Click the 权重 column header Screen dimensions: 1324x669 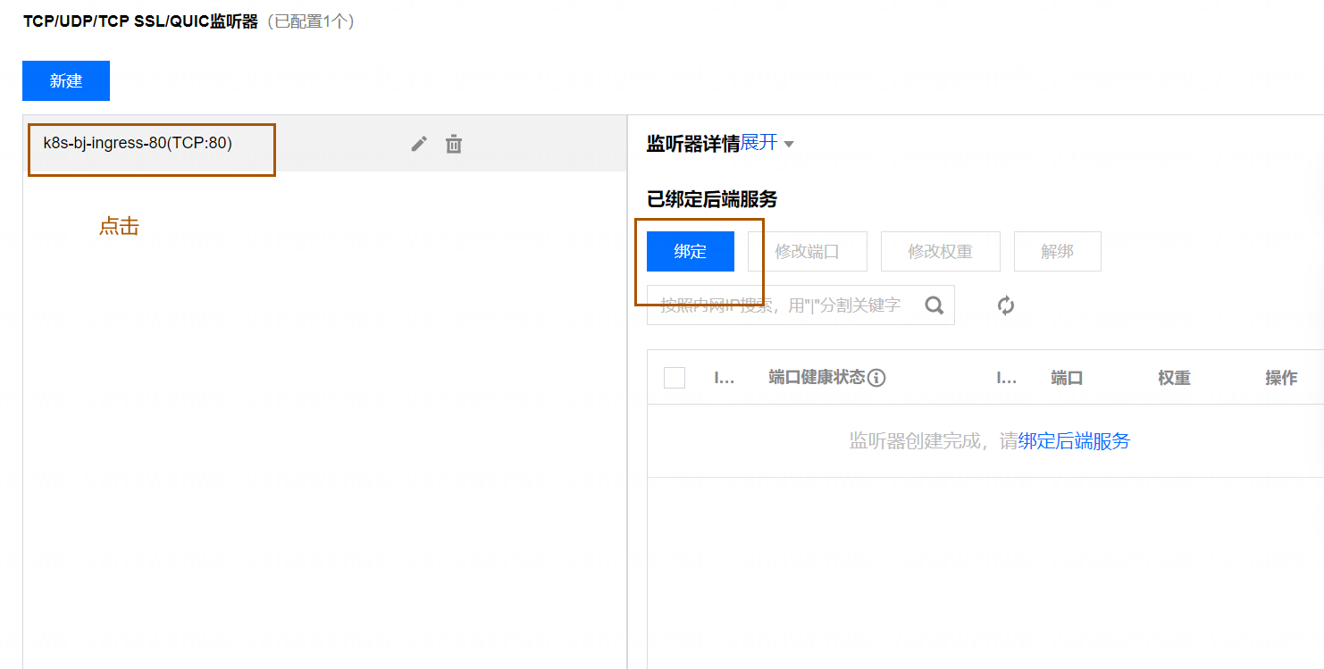pos(1174,378)
